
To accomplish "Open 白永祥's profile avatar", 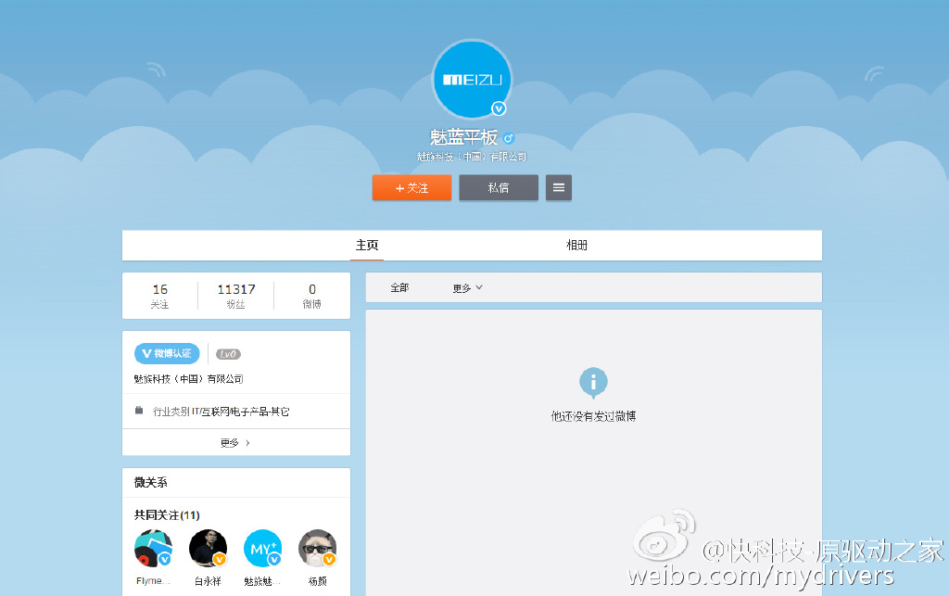I will pyautogui.click(x=208, y=548).
